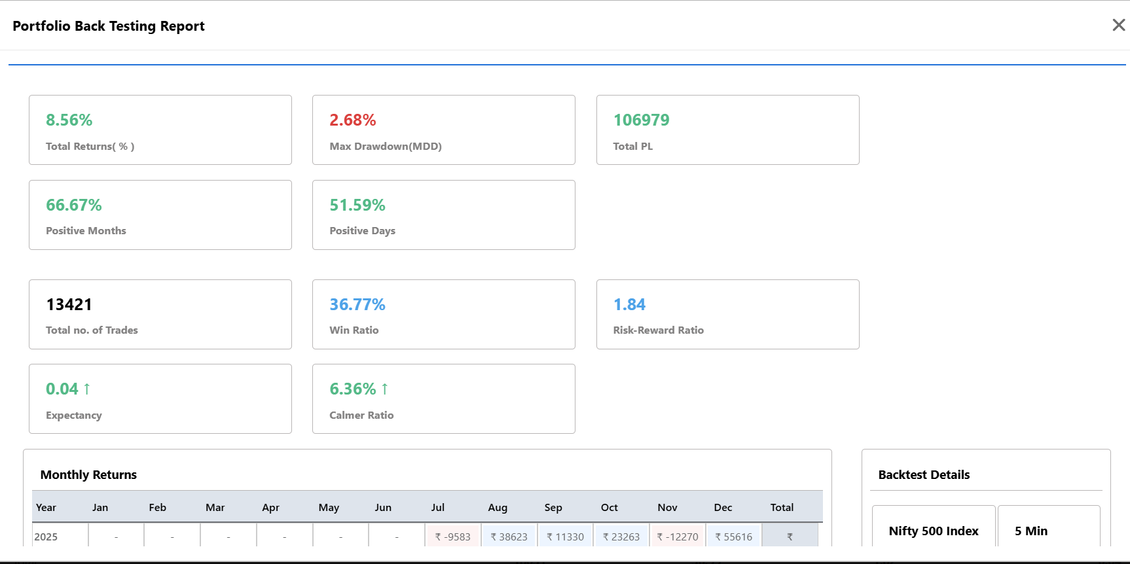Select the Nifty 500 Index button

tap(934, 529)
